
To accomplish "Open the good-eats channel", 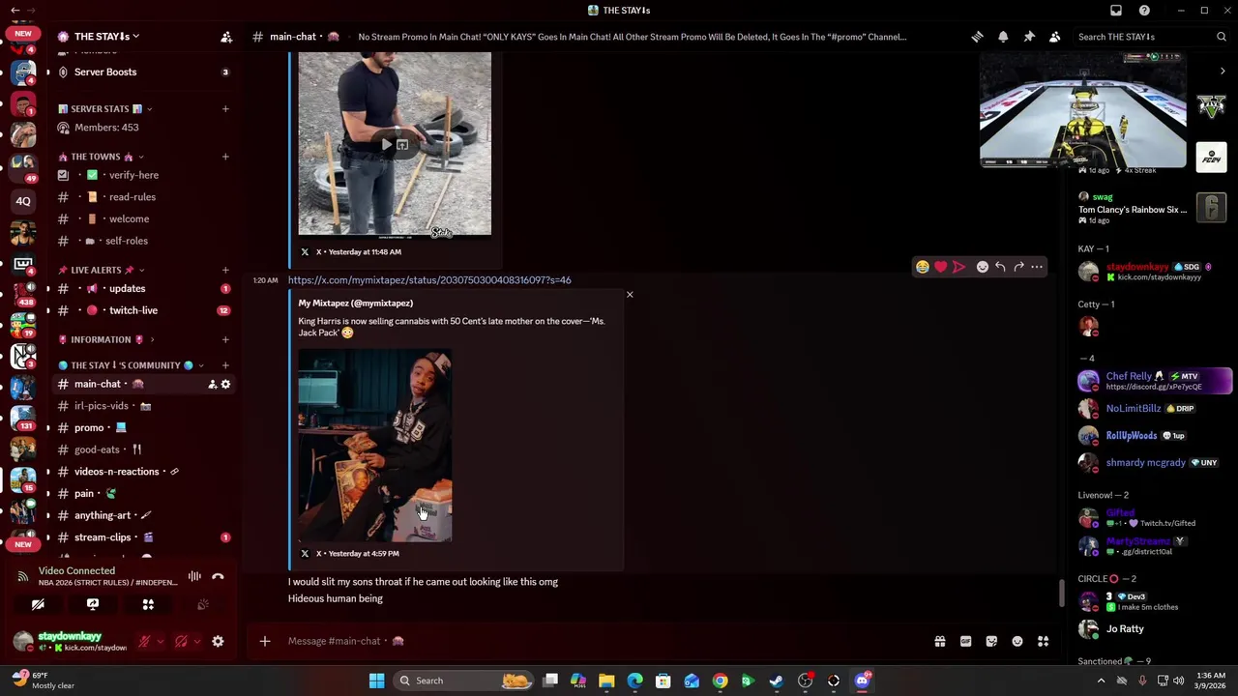I will [143, 449].
